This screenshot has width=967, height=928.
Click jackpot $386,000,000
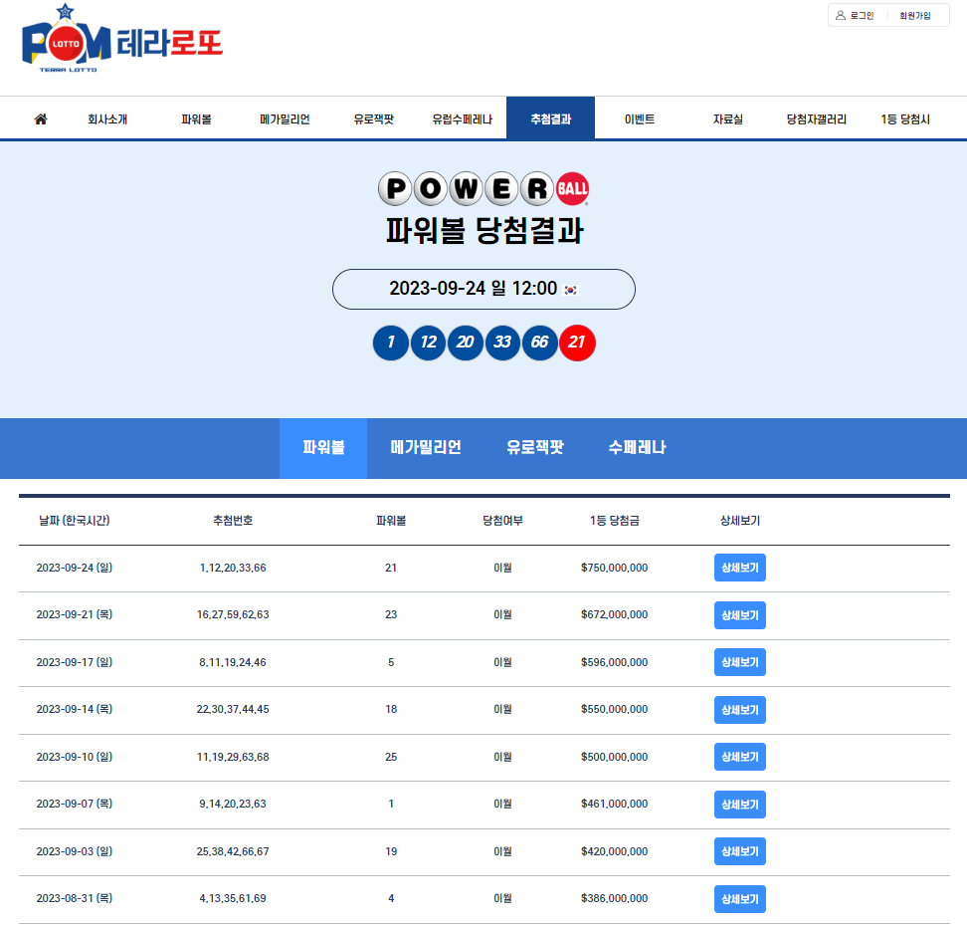click(614, 898)
